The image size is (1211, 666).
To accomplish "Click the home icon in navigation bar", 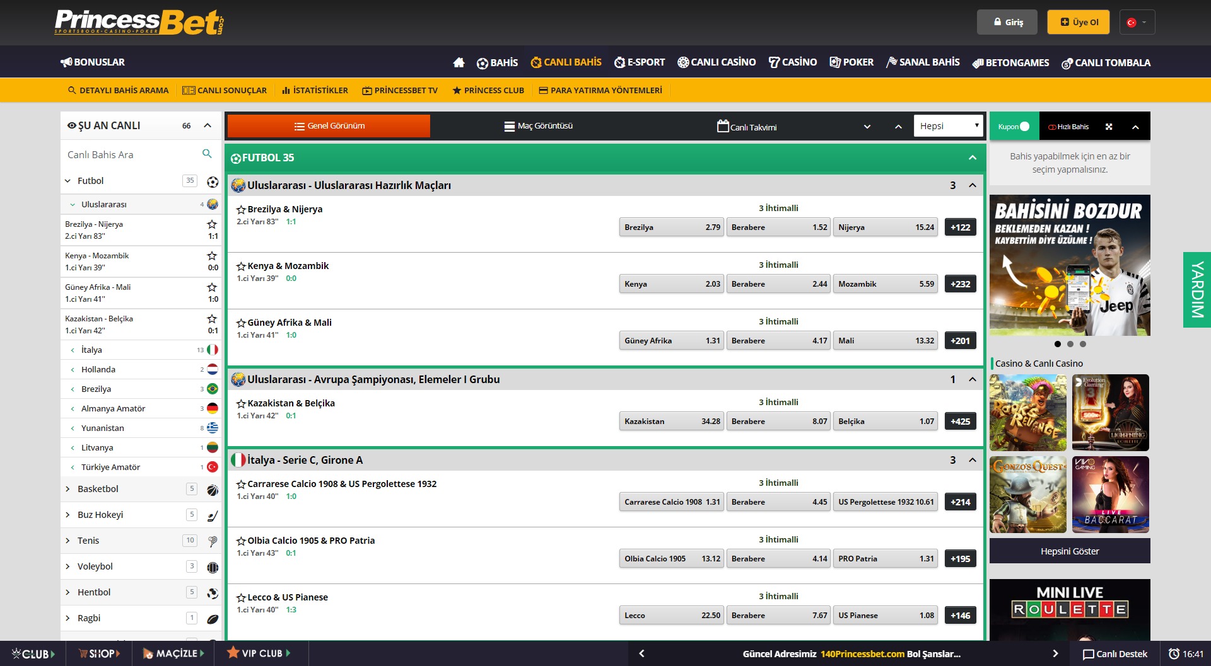I will click(x=459, y=62).
